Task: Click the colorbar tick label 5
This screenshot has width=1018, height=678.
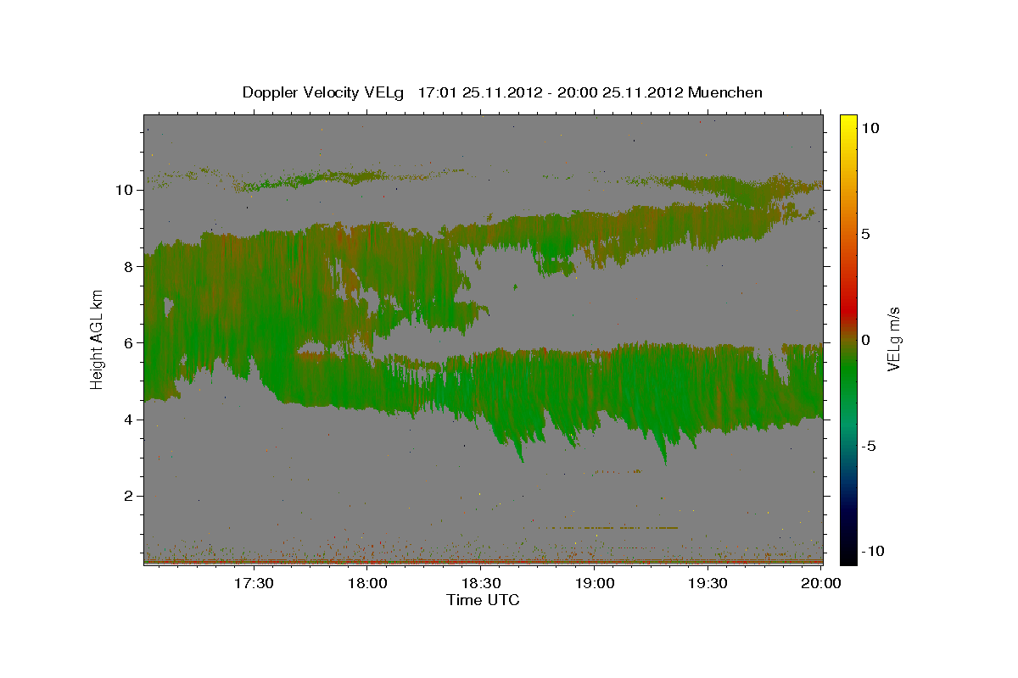Action: [x=867, y=234]
